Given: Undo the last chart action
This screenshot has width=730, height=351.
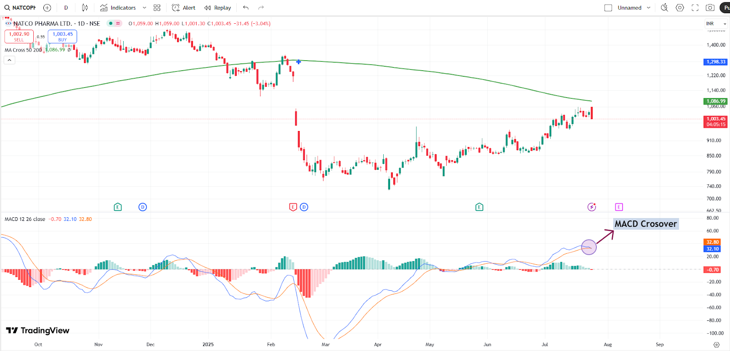Looking at the screenshot, I should click(x=246, y=8).
